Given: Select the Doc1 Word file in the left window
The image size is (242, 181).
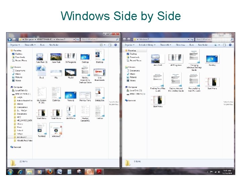Looking at the screenshot, I should coord(42,72).
